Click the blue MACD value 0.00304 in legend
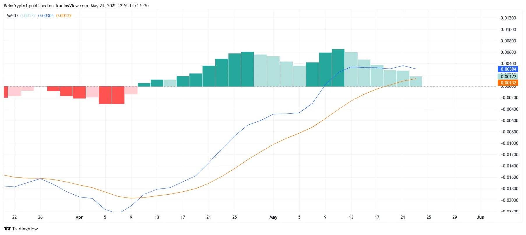 [x=46, y=16]
